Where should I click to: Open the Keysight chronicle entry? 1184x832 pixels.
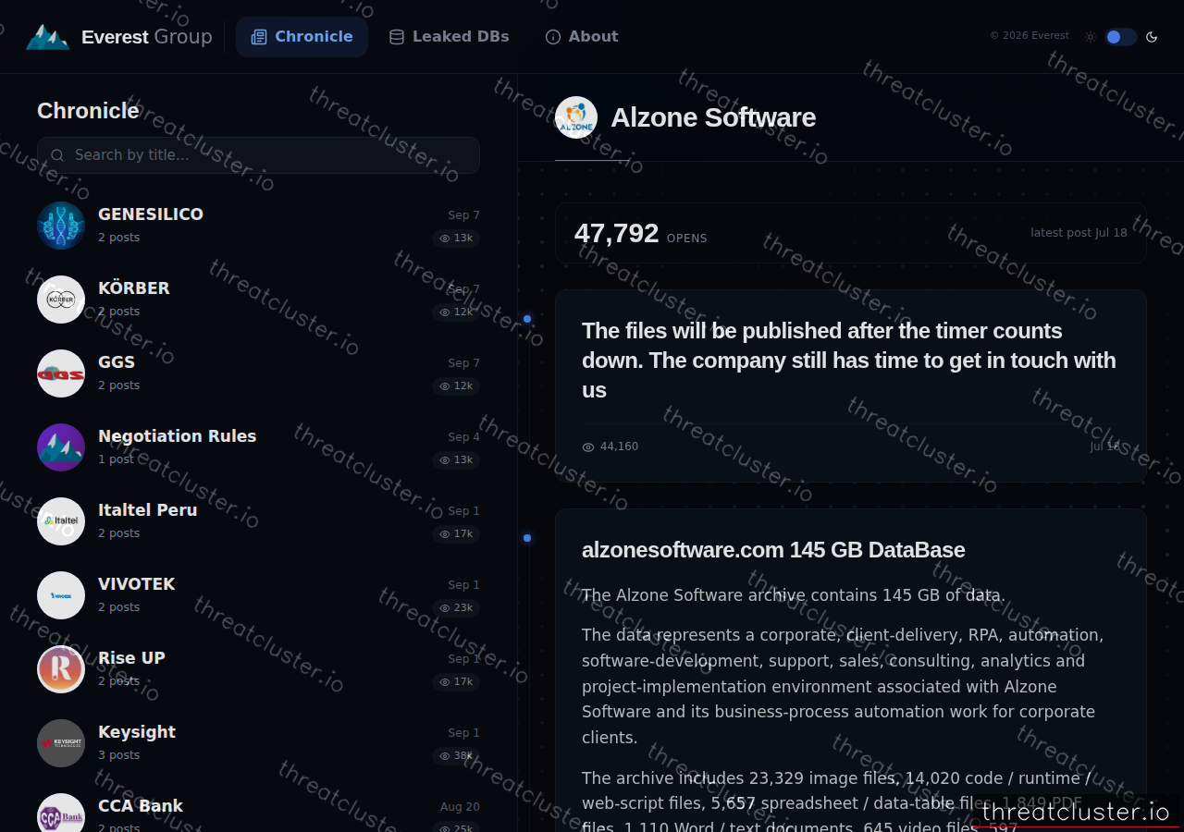pyautogui.click(x=258, y=743)
